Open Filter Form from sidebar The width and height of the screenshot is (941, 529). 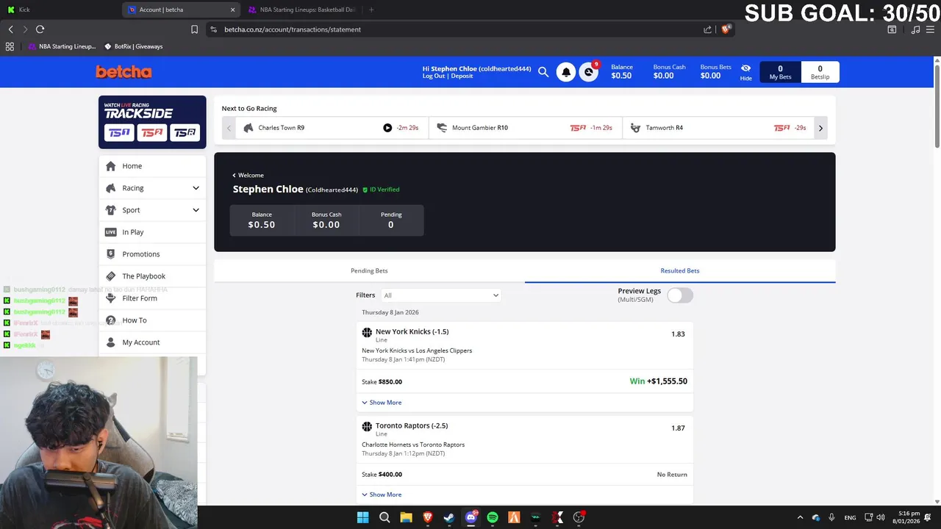click(152, 298)
